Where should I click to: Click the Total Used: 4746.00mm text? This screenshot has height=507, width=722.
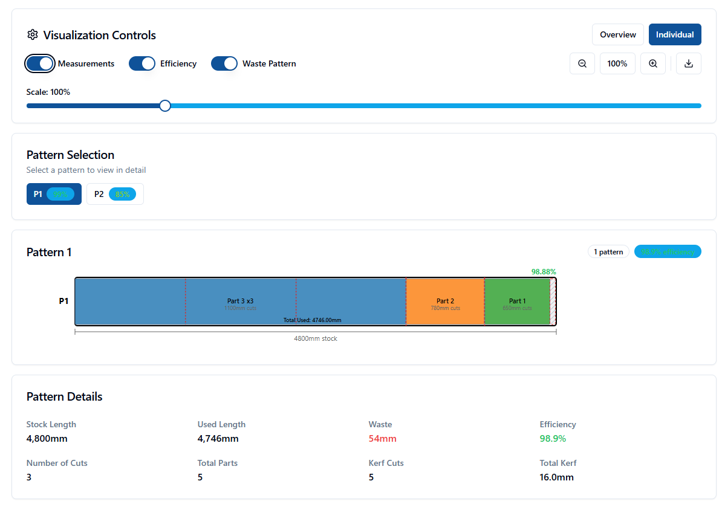pyautogui.click(x=312, y=320)
